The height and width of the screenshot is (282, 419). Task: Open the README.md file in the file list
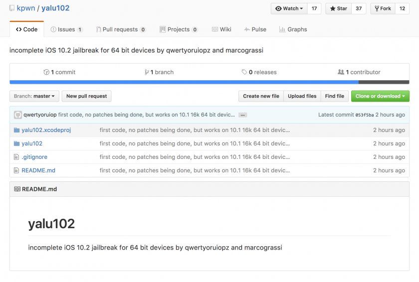(38, 170)
